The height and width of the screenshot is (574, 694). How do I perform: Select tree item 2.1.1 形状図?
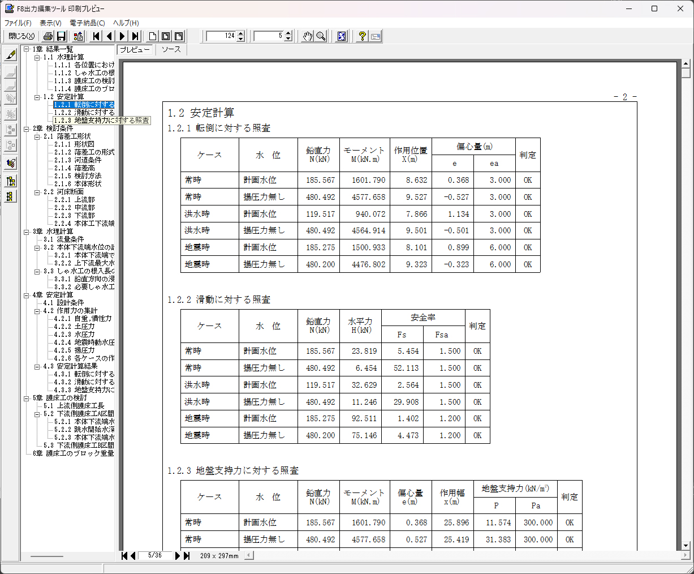click(x=74, y=144)
